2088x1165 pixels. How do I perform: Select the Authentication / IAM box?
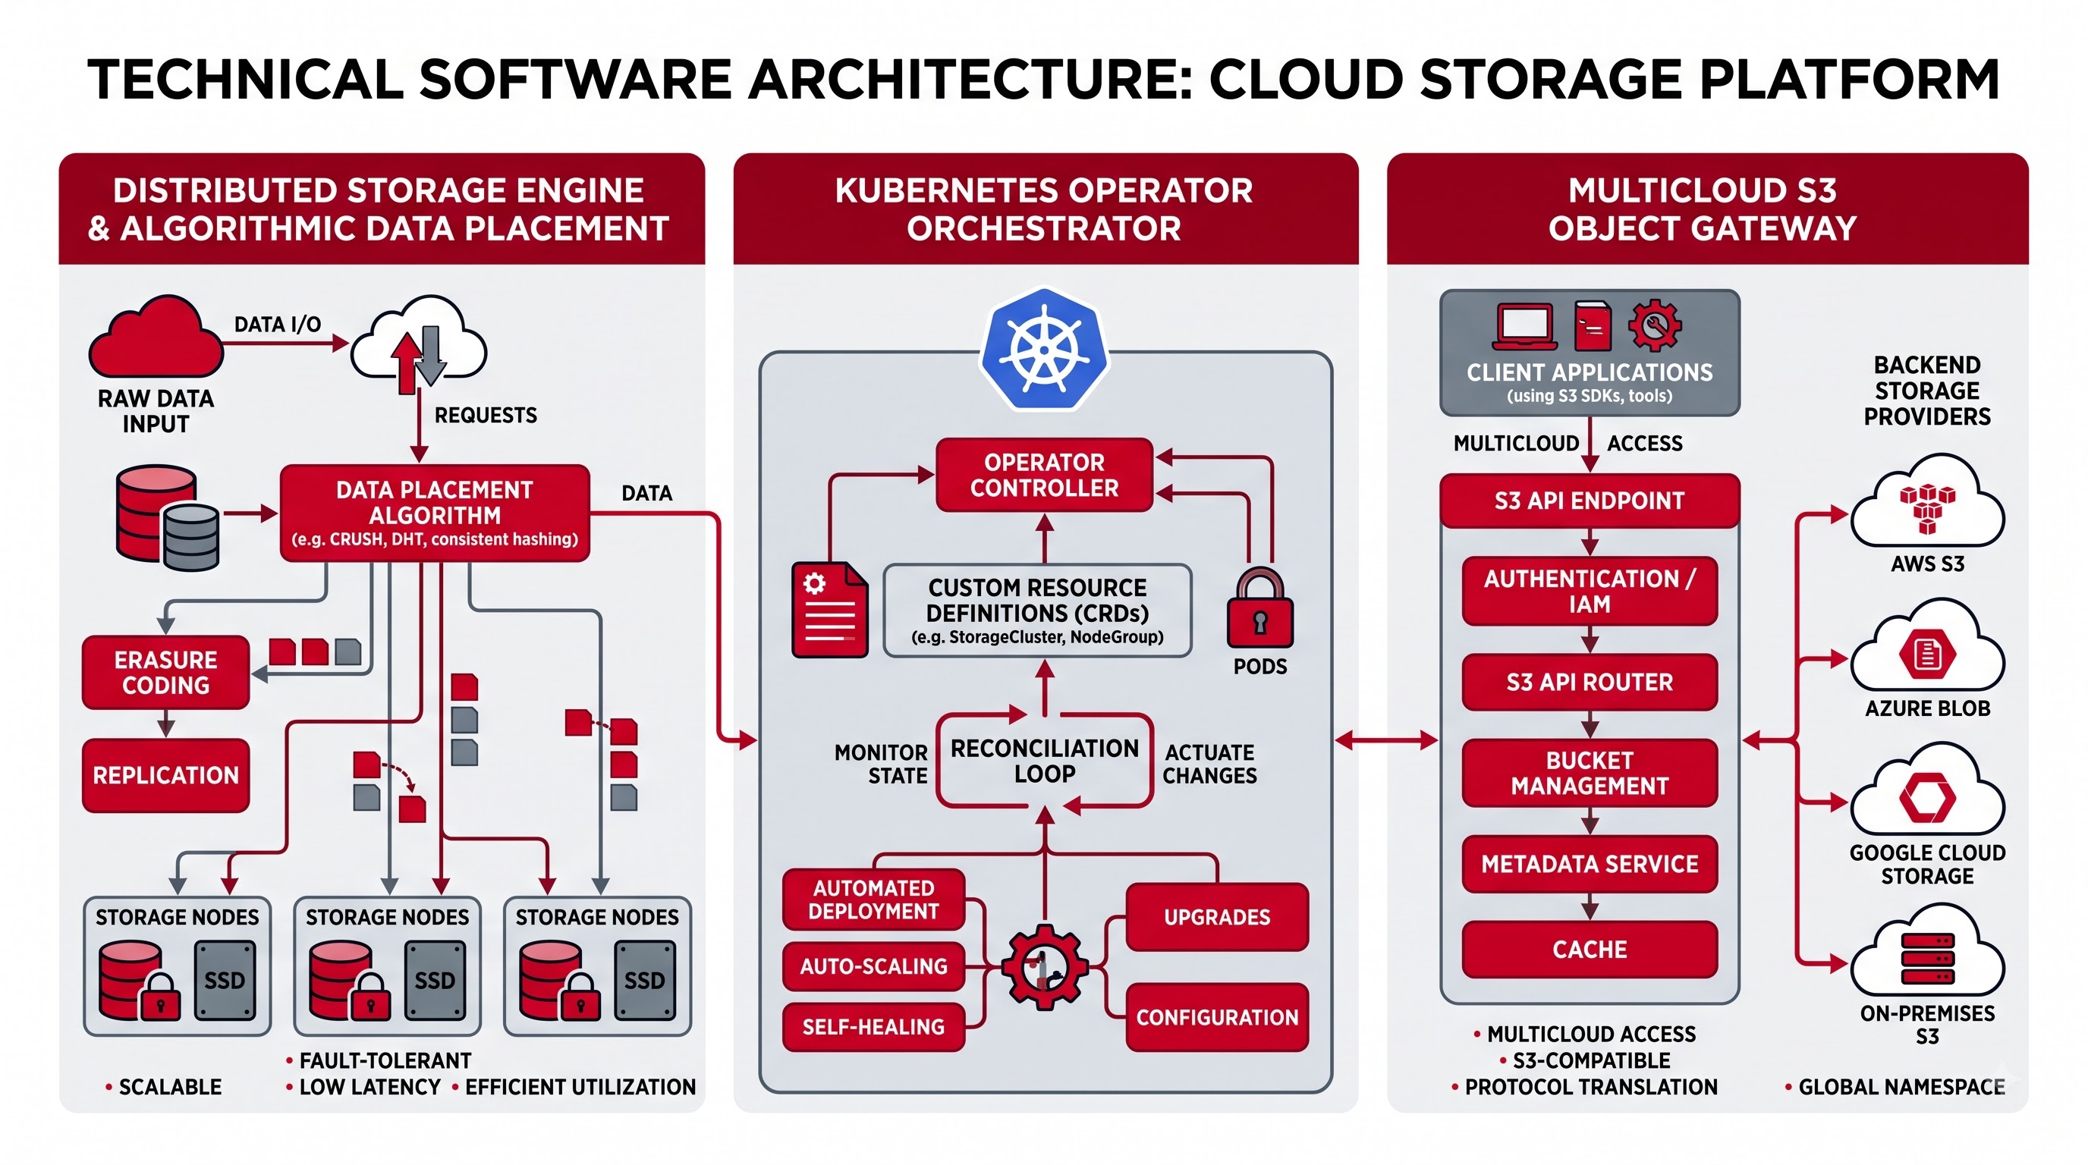(x=1590, y=592)
